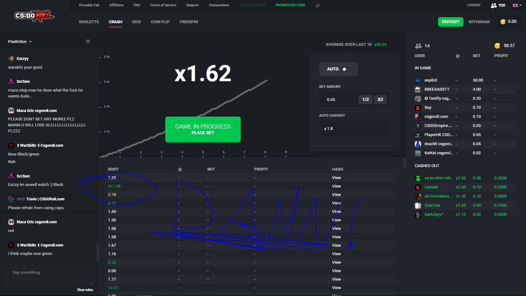526x296 pixels.
Task: Click the 2.78 bust value
Action: point(112,195)
